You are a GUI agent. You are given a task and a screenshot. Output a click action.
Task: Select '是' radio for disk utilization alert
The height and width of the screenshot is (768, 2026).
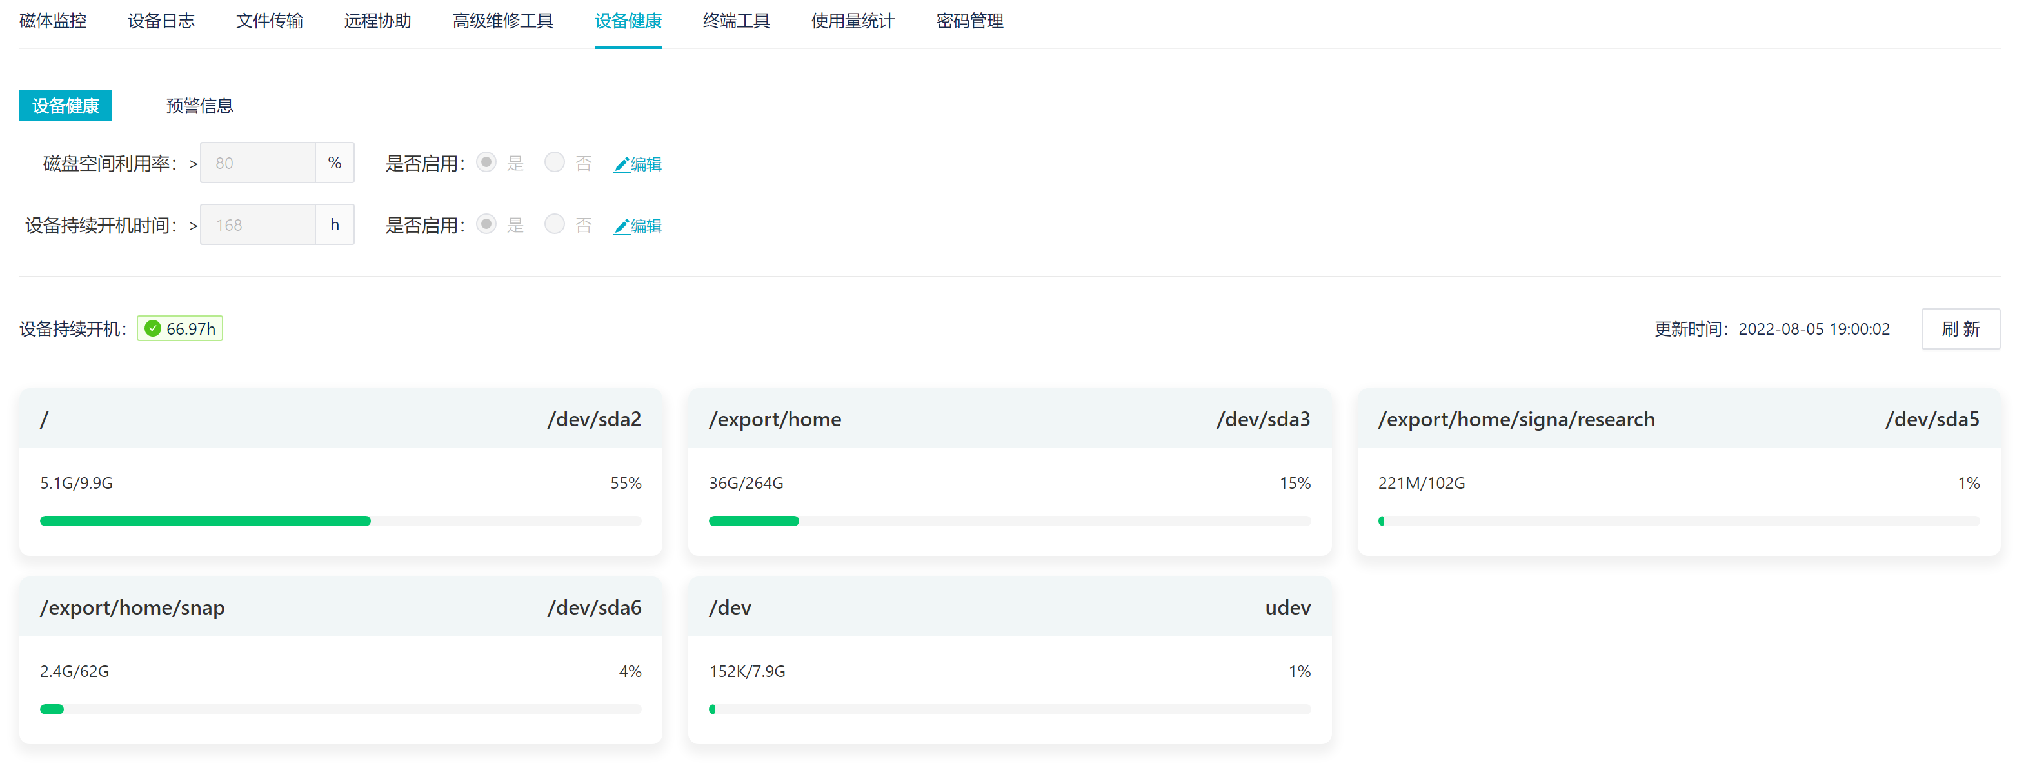tap(487, 162)
